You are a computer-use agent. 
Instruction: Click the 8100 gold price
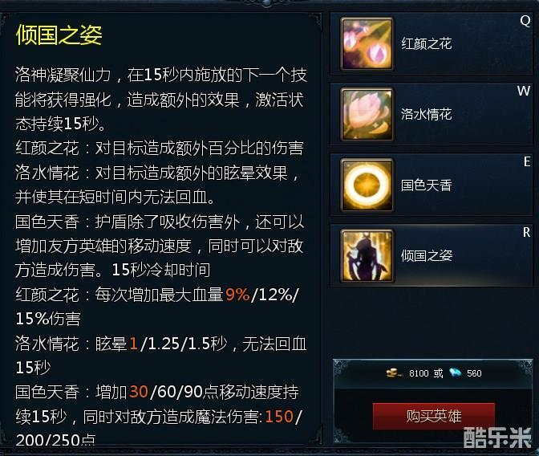pyautogui.click(x=419, y=373)
